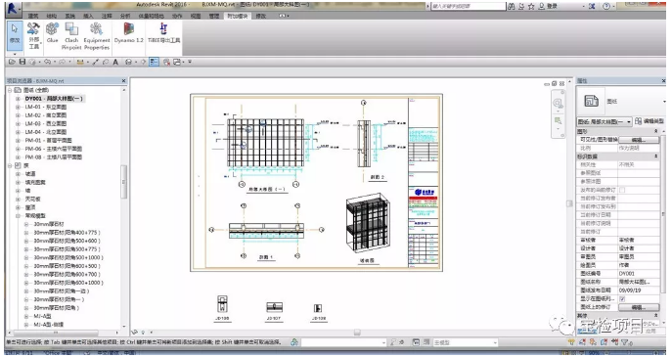Open the sheet type selector dropdown in properties

click(x=605, y=122)
